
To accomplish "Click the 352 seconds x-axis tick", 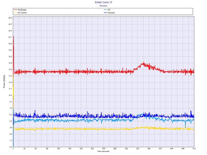I will tap(137, 149).
